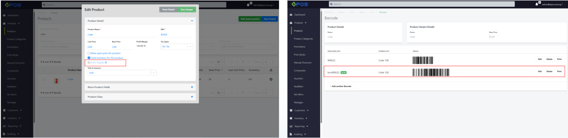Click Delete for the bcrs999222 barcode
This screenshot has height=138, width=568.
[x=549, y=72]
